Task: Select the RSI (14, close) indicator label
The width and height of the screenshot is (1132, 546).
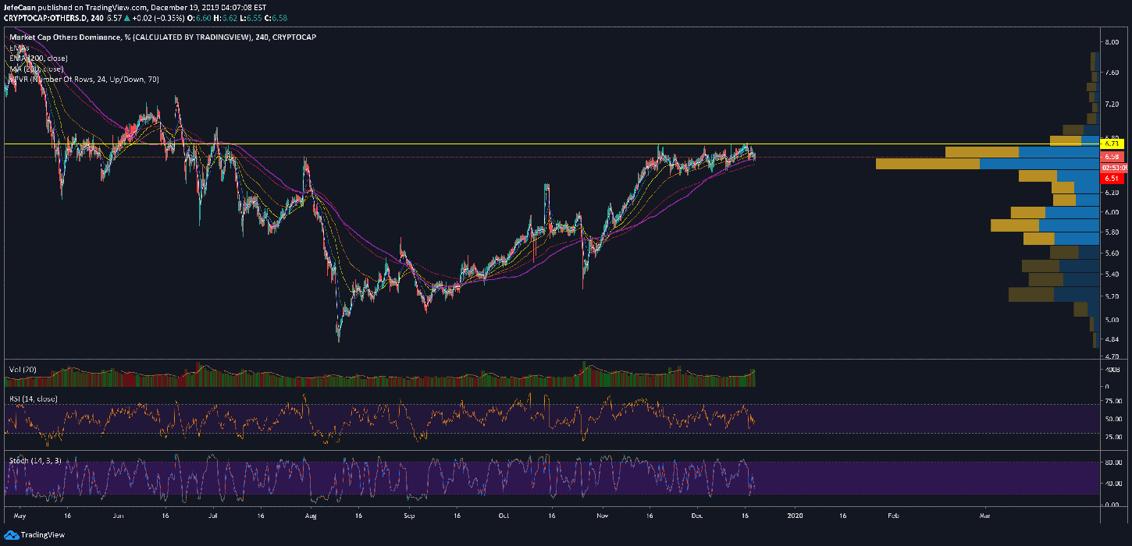Action: coord(32,399)
